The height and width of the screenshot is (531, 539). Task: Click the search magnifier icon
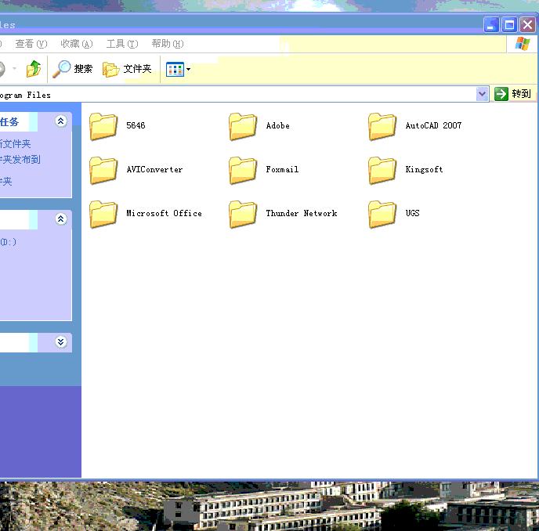(x=62, y=69)
